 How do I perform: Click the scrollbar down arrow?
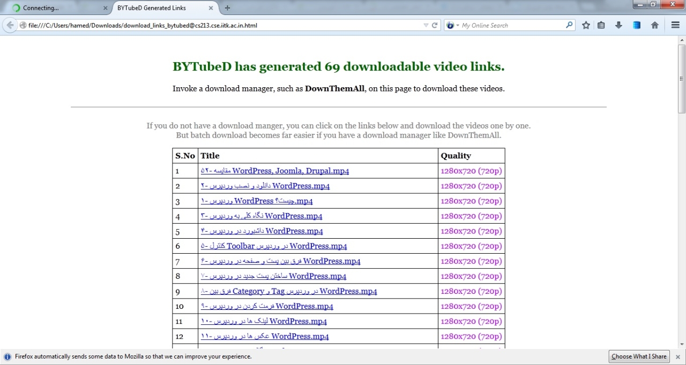[682, 344]
